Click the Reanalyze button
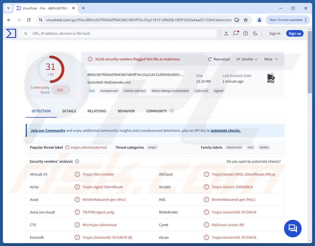The image size is (315, 246). (x=219, y=59)
